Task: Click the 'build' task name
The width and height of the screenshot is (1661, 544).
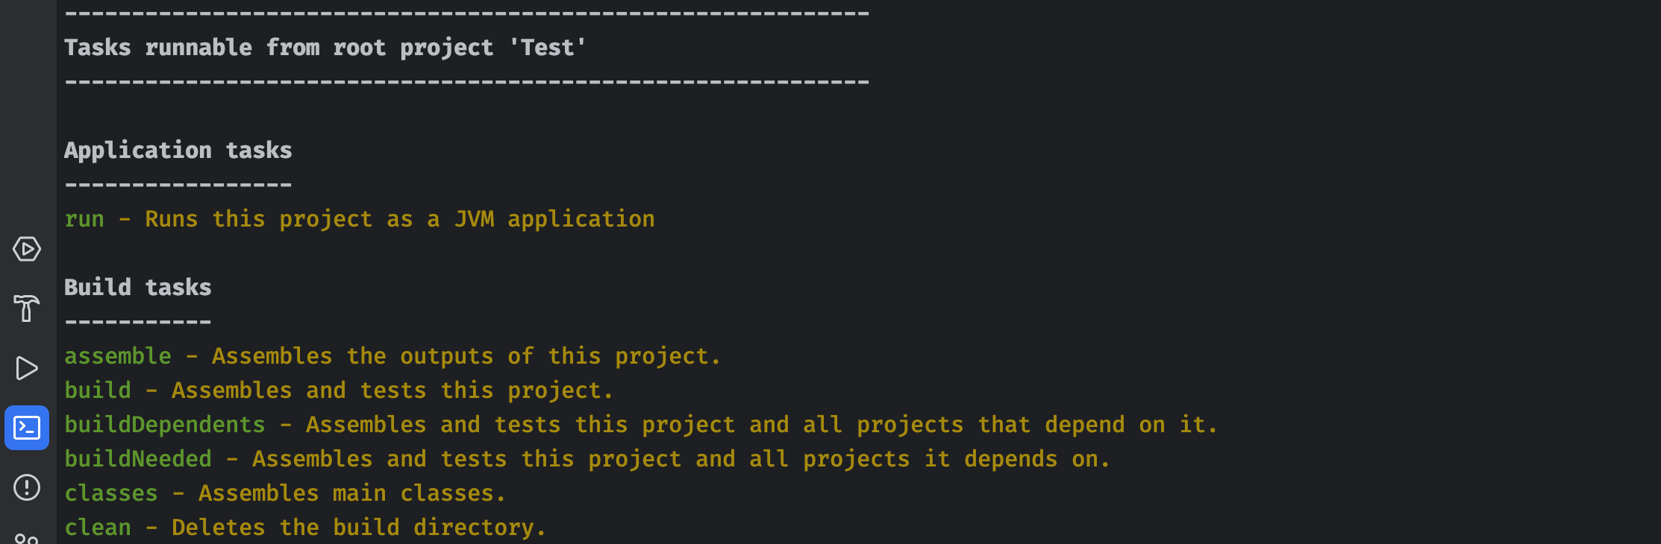Action: (98, 390)
